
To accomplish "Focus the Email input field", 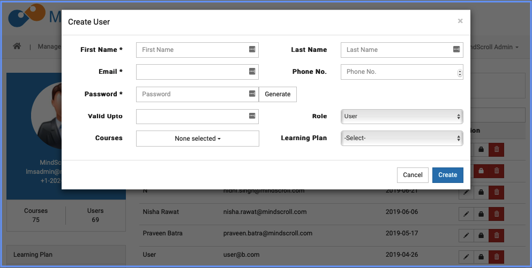I will pos(197,72).
